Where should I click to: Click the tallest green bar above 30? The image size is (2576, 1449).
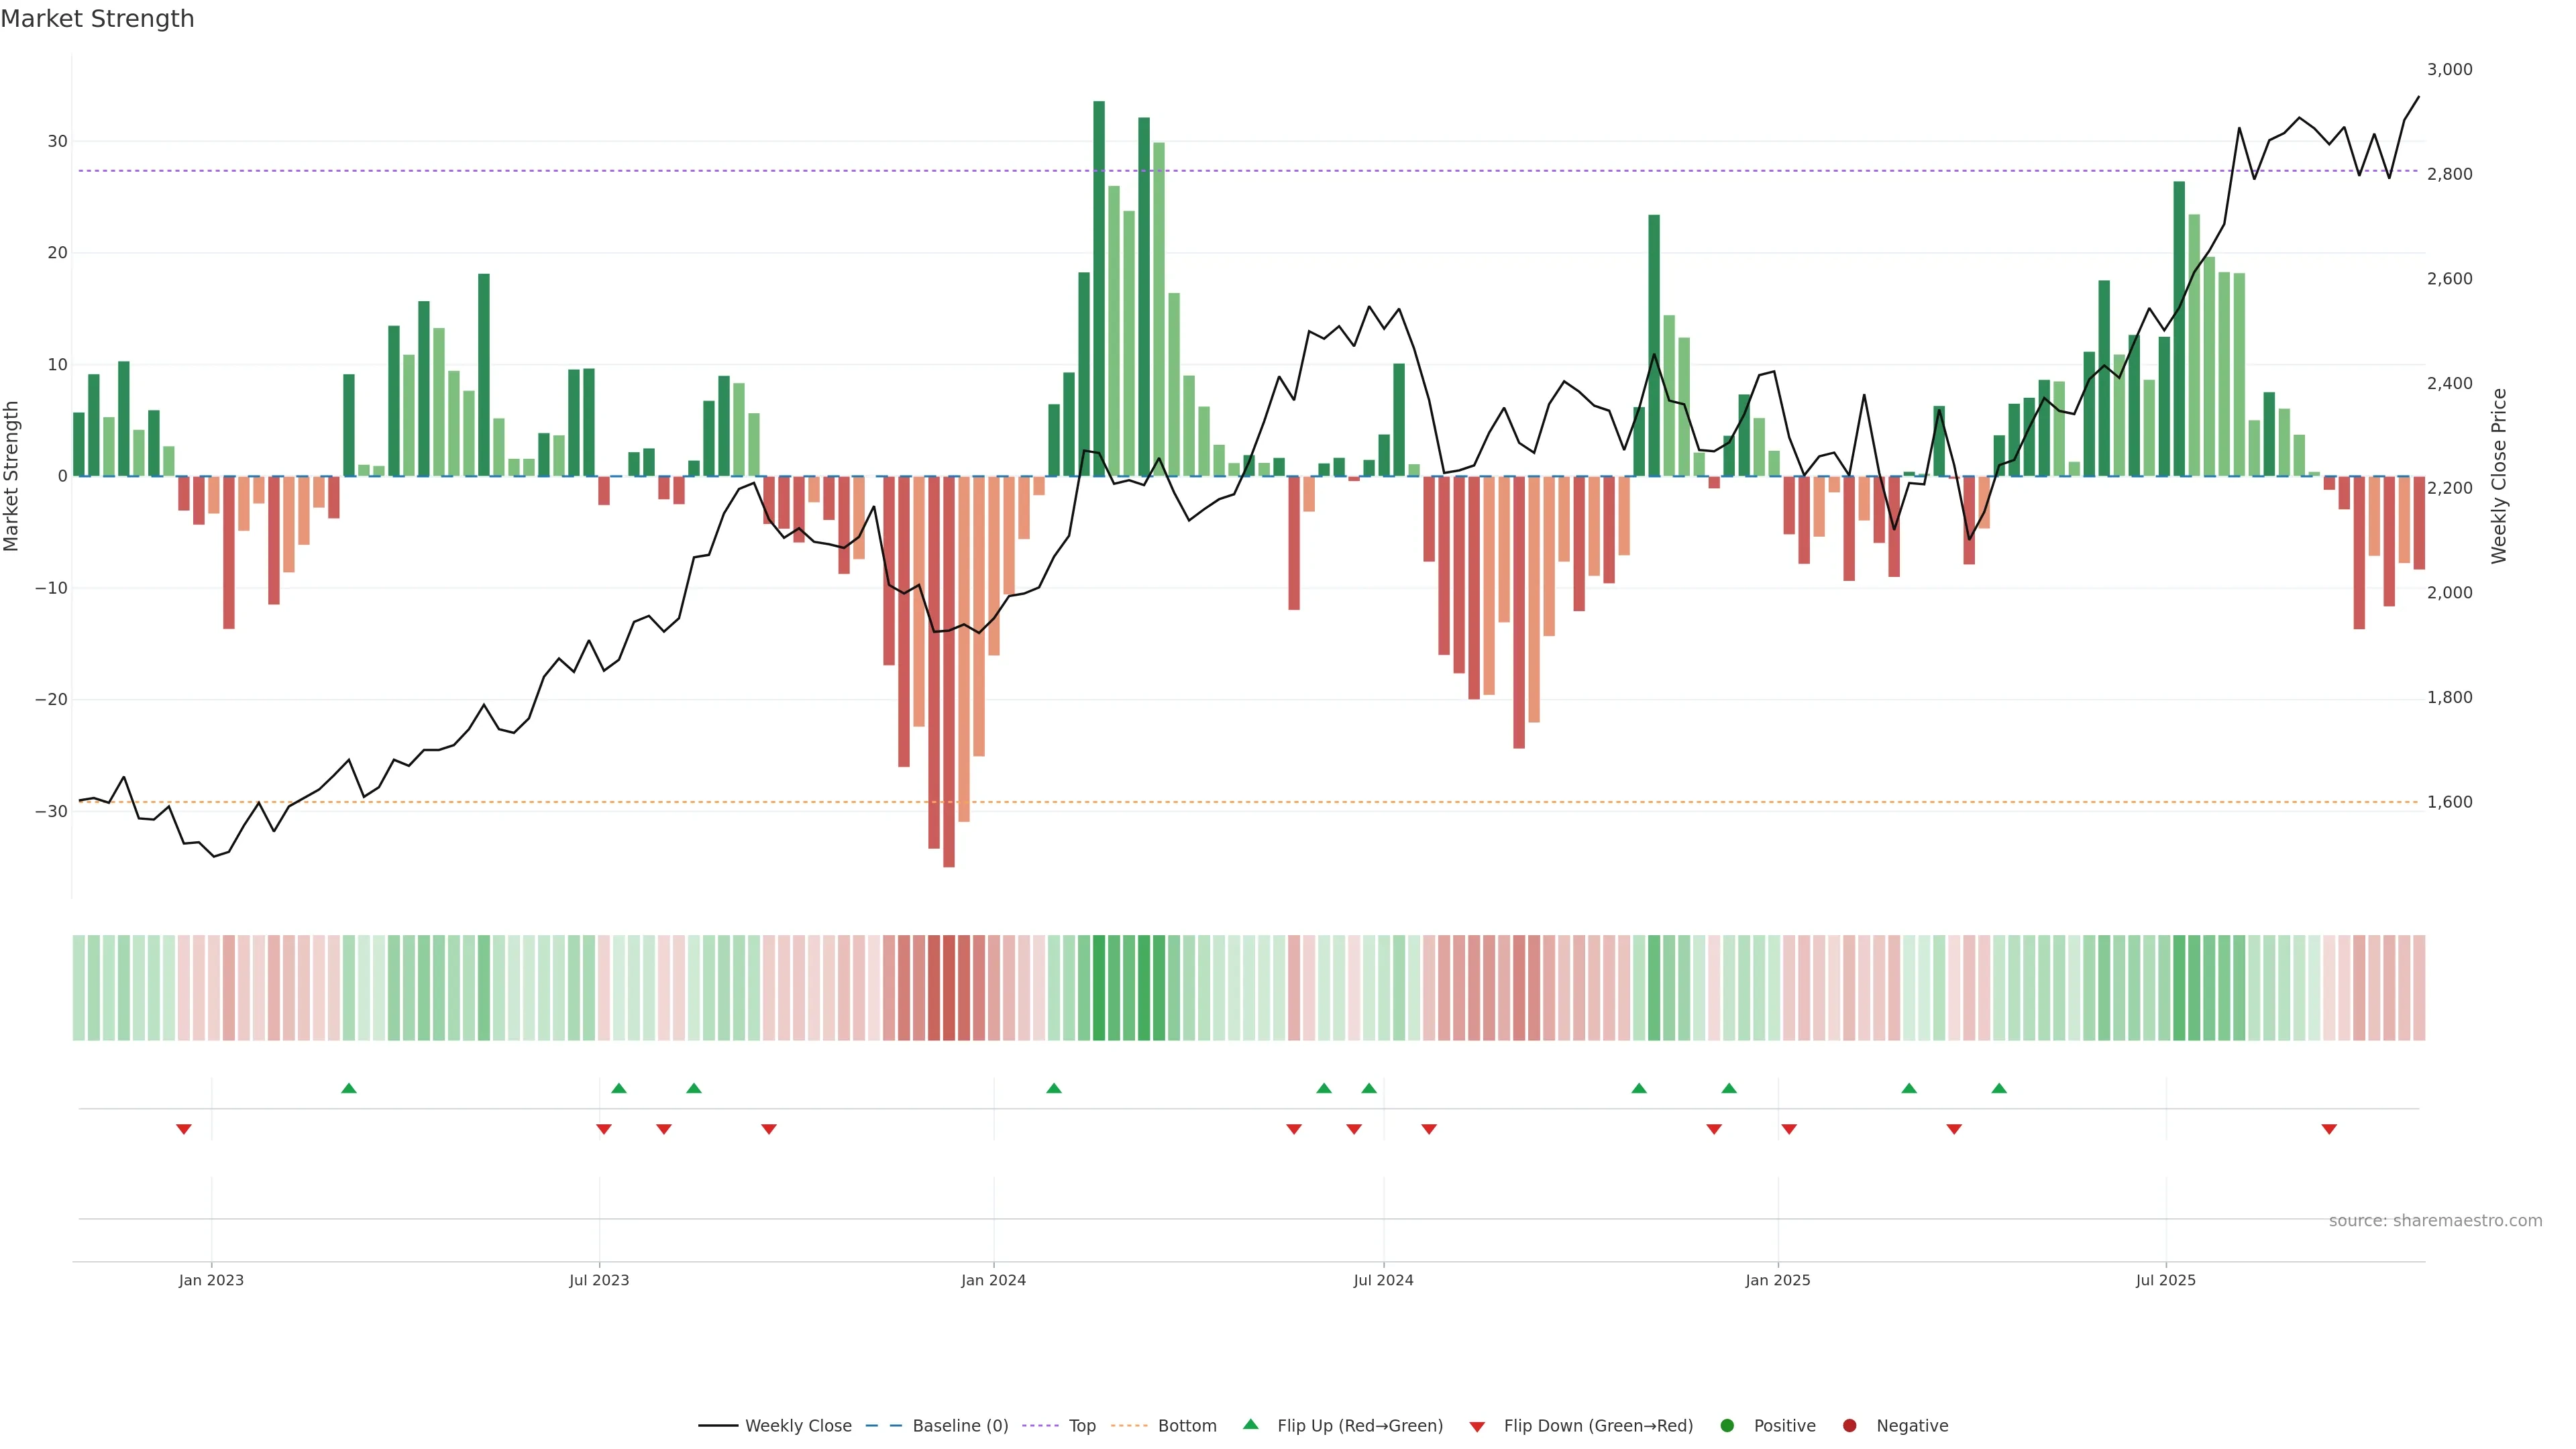coord(1099,288)
